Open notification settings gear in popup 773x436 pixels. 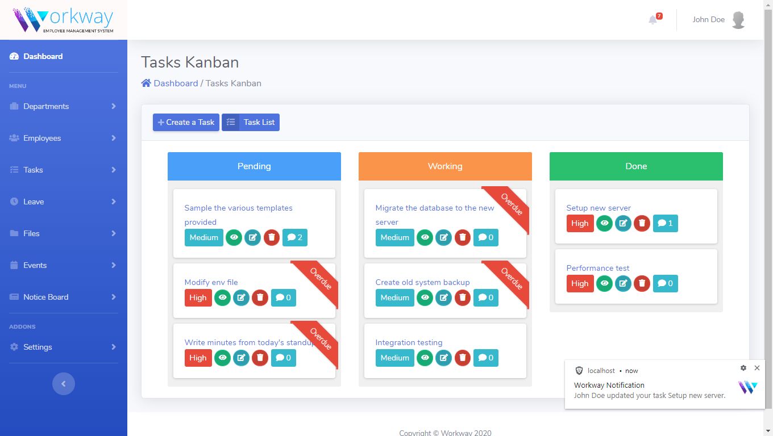point(743,368)
